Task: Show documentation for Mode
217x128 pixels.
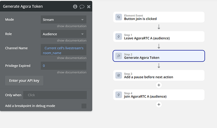Action: [x=72, y=26]
